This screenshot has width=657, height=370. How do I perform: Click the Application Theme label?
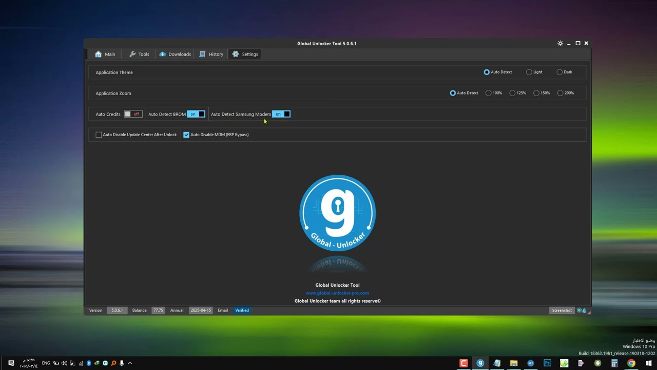[114, 72]
